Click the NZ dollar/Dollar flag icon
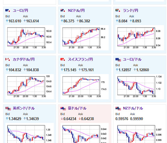 (x=118, y=108)
